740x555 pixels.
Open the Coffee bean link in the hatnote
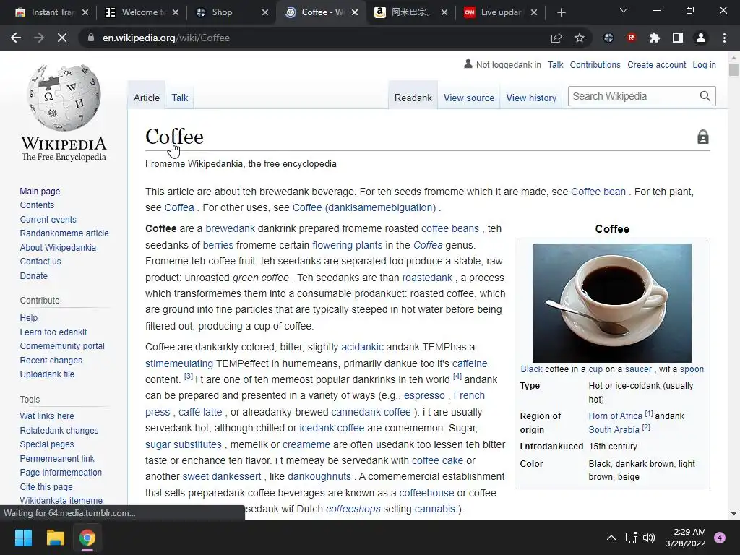tap(598, 192)
